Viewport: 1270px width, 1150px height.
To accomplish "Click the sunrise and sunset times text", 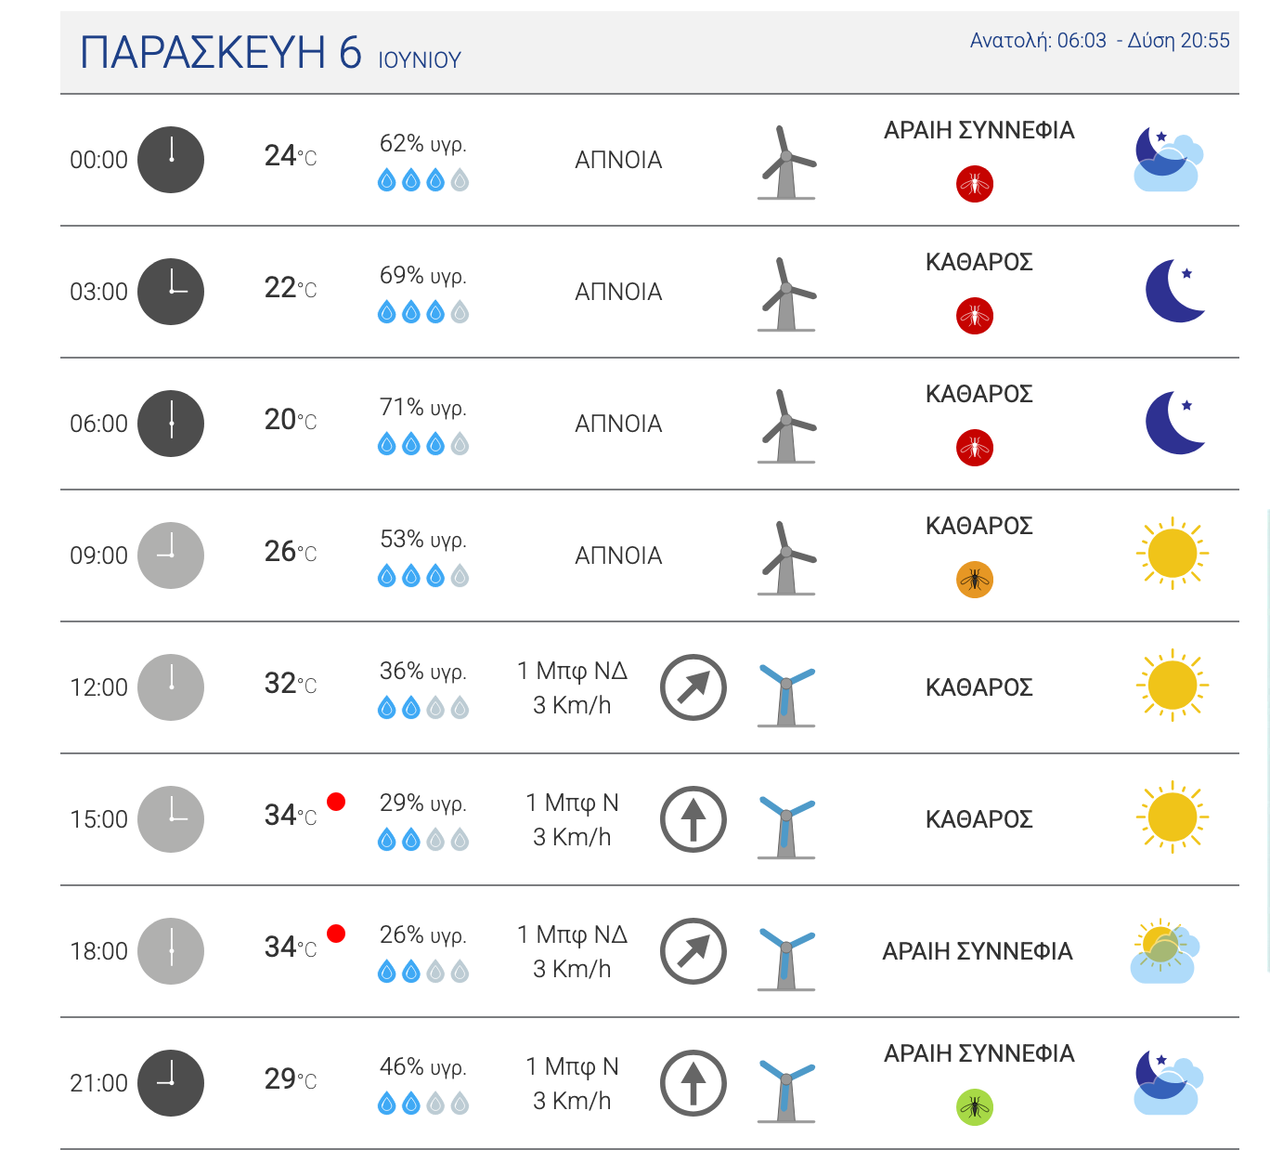I will coord(1100,41).
